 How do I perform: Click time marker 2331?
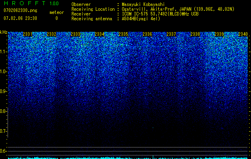click(x=28, y=34)
